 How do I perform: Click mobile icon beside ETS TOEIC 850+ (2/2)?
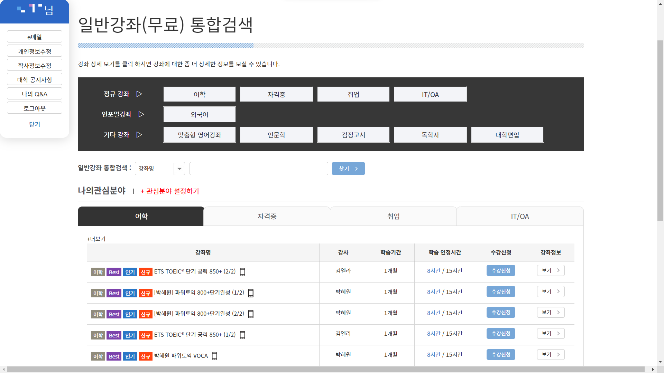point(242,272)
